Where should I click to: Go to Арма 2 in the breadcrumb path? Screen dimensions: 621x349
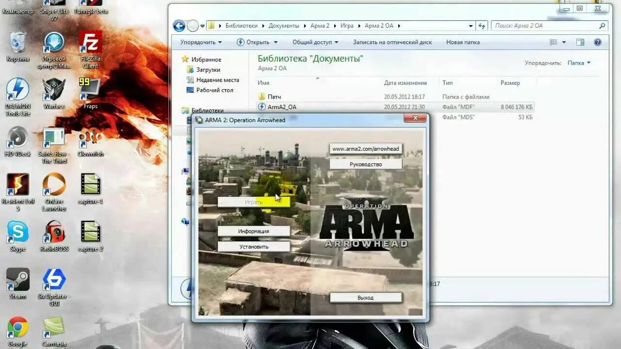point(320,26)
